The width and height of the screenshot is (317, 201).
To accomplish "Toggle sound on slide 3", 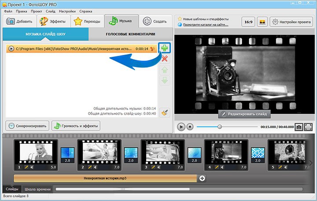I will (x=158, y=167).
